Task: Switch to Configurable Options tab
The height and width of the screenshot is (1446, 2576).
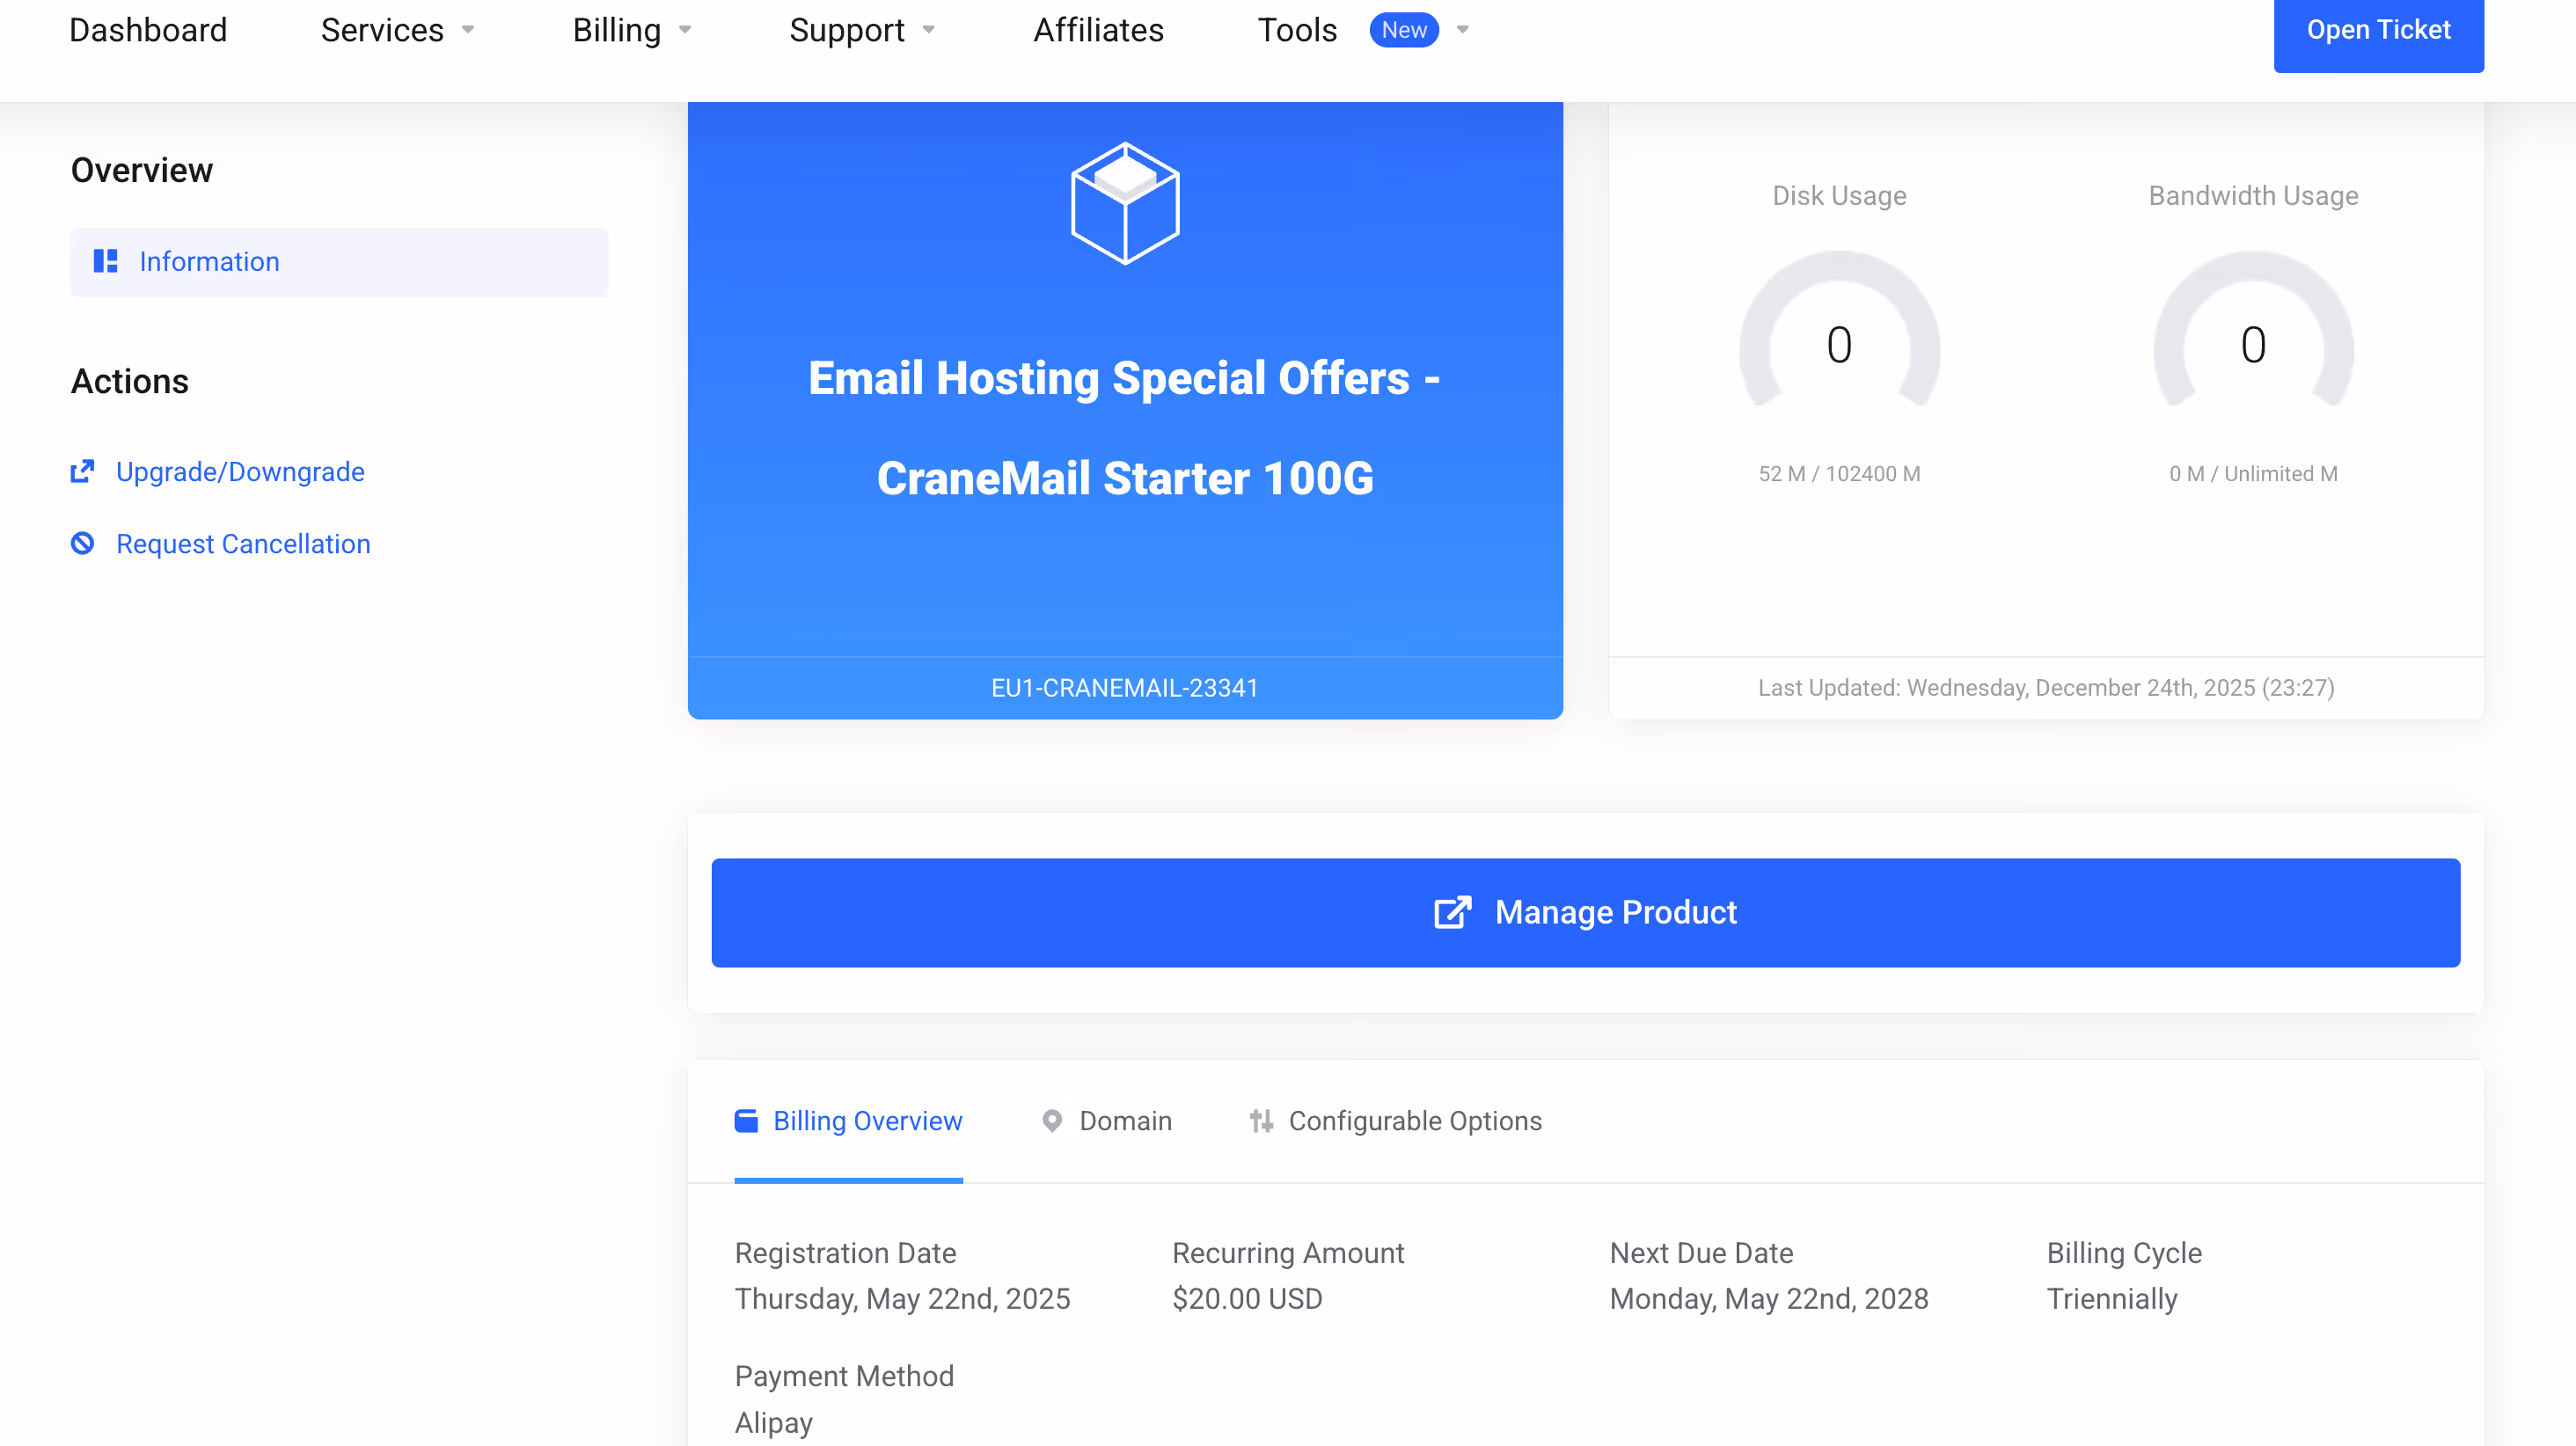Action: point(1414,1121)
